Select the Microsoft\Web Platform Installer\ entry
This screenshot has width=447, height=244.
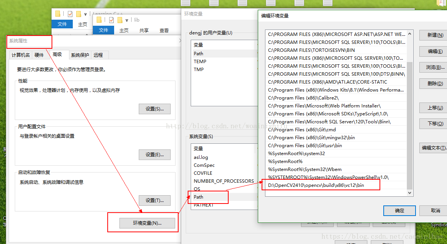point(336,106)
